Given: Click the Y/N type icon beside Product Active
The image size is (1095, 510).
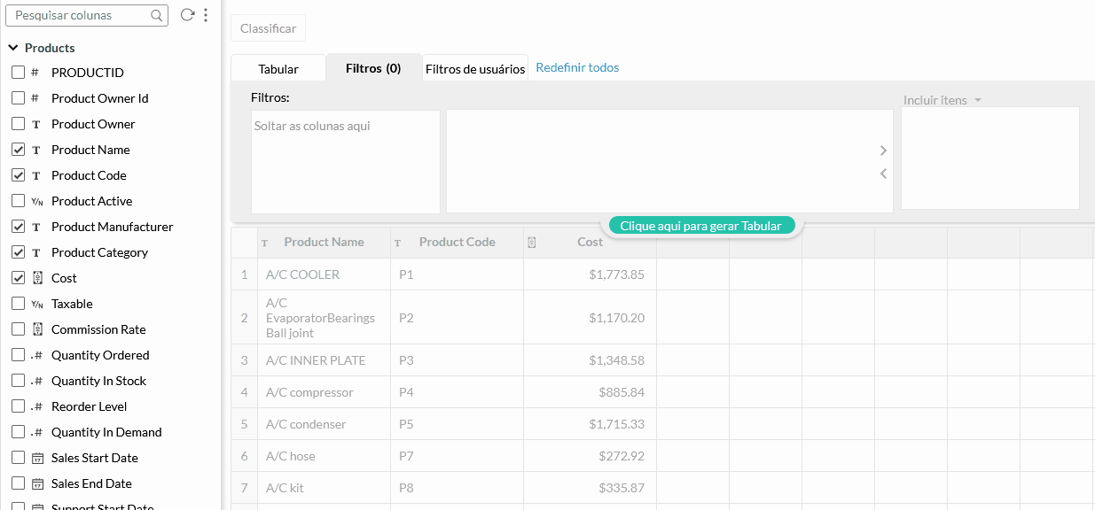Looking at the screenshot, I should [x=36, y=202].
